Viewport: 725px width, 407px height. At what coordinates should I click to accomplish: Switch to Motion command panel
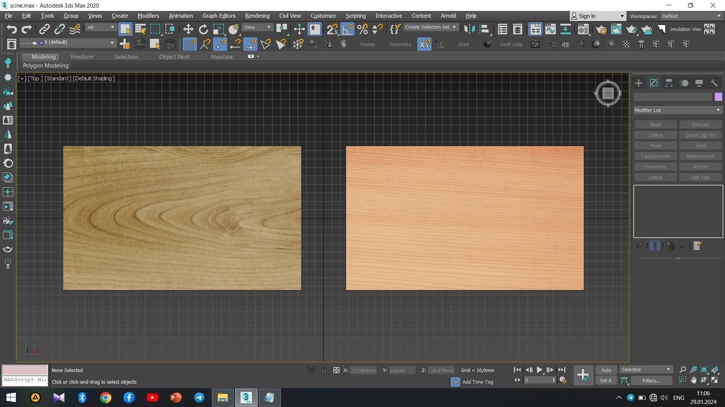coord(684,83)
